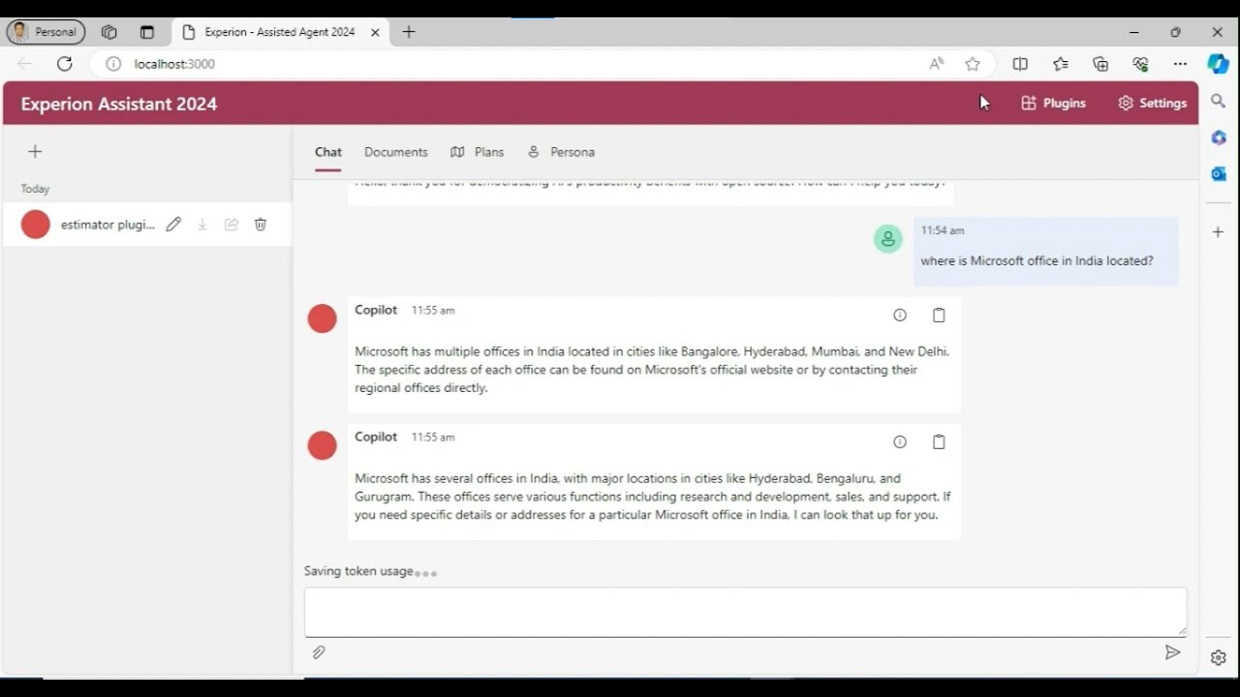Screen dimensions: 1240x697
Task: Toggle Read aloud in address bar
Action: [x=937, y=64]
